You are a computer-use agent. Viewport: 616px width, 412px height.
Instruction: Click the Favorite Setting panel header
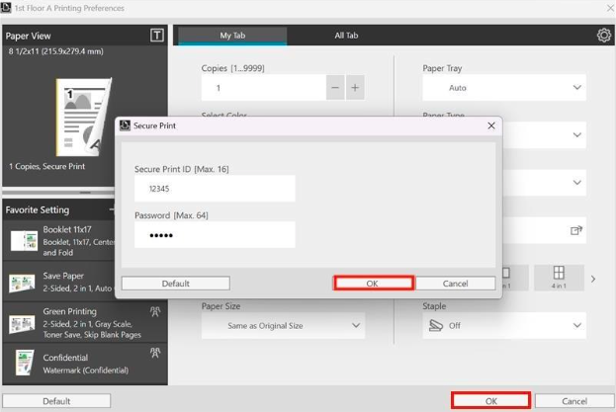click(x=59, y=209)
